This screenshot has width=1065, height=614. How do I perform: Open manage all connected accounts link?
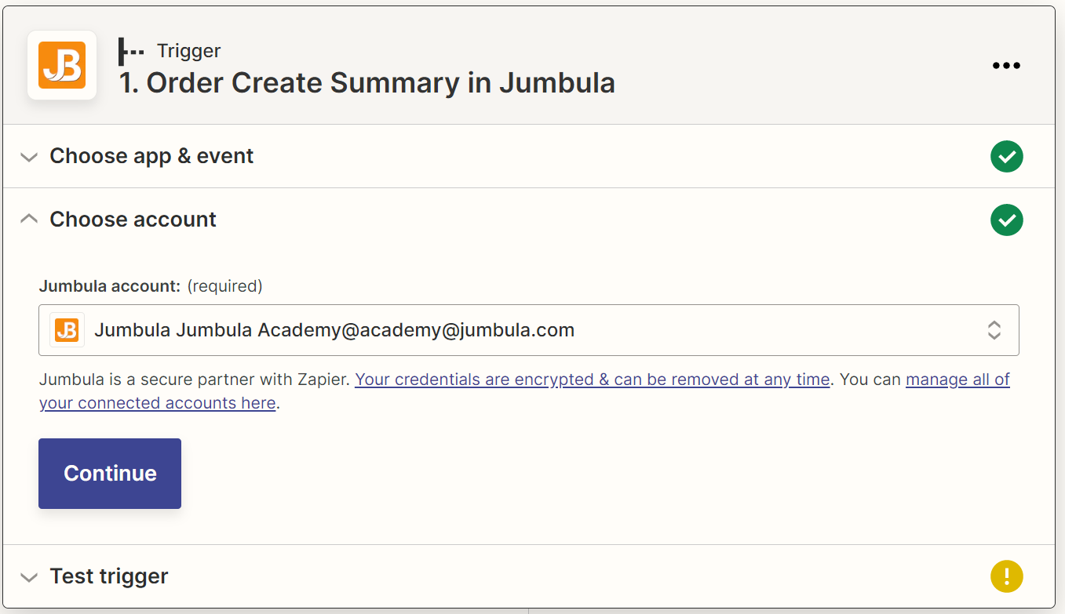point(524,391)
